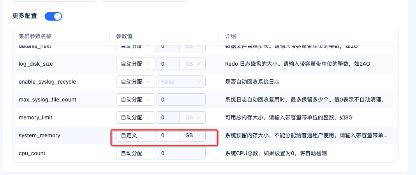Open the system_memory GB unit dropdown
The height and width of the screenshot is (175, 416).
pos(193,135)
